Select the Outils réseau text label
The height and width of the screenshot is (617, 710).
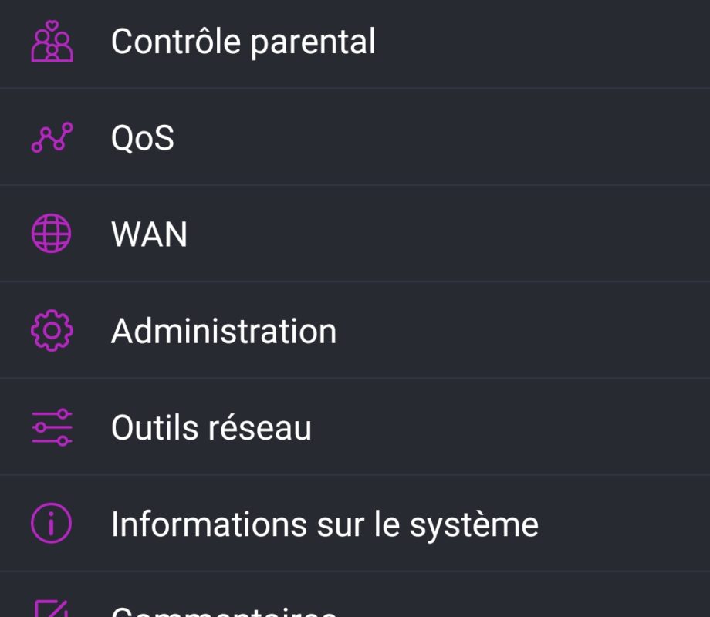coord(211,427)
